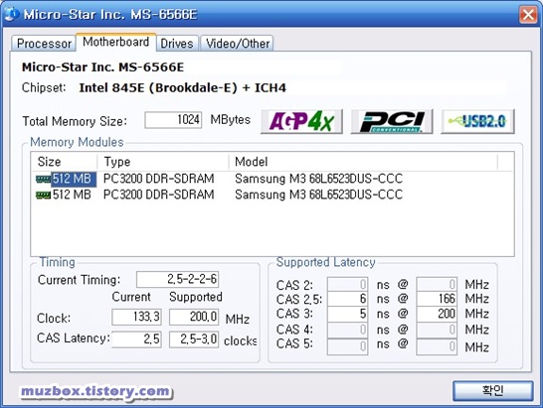The image size is (543, 408).
Task: Click the app icon in the title bar
Action: (11, 14)
